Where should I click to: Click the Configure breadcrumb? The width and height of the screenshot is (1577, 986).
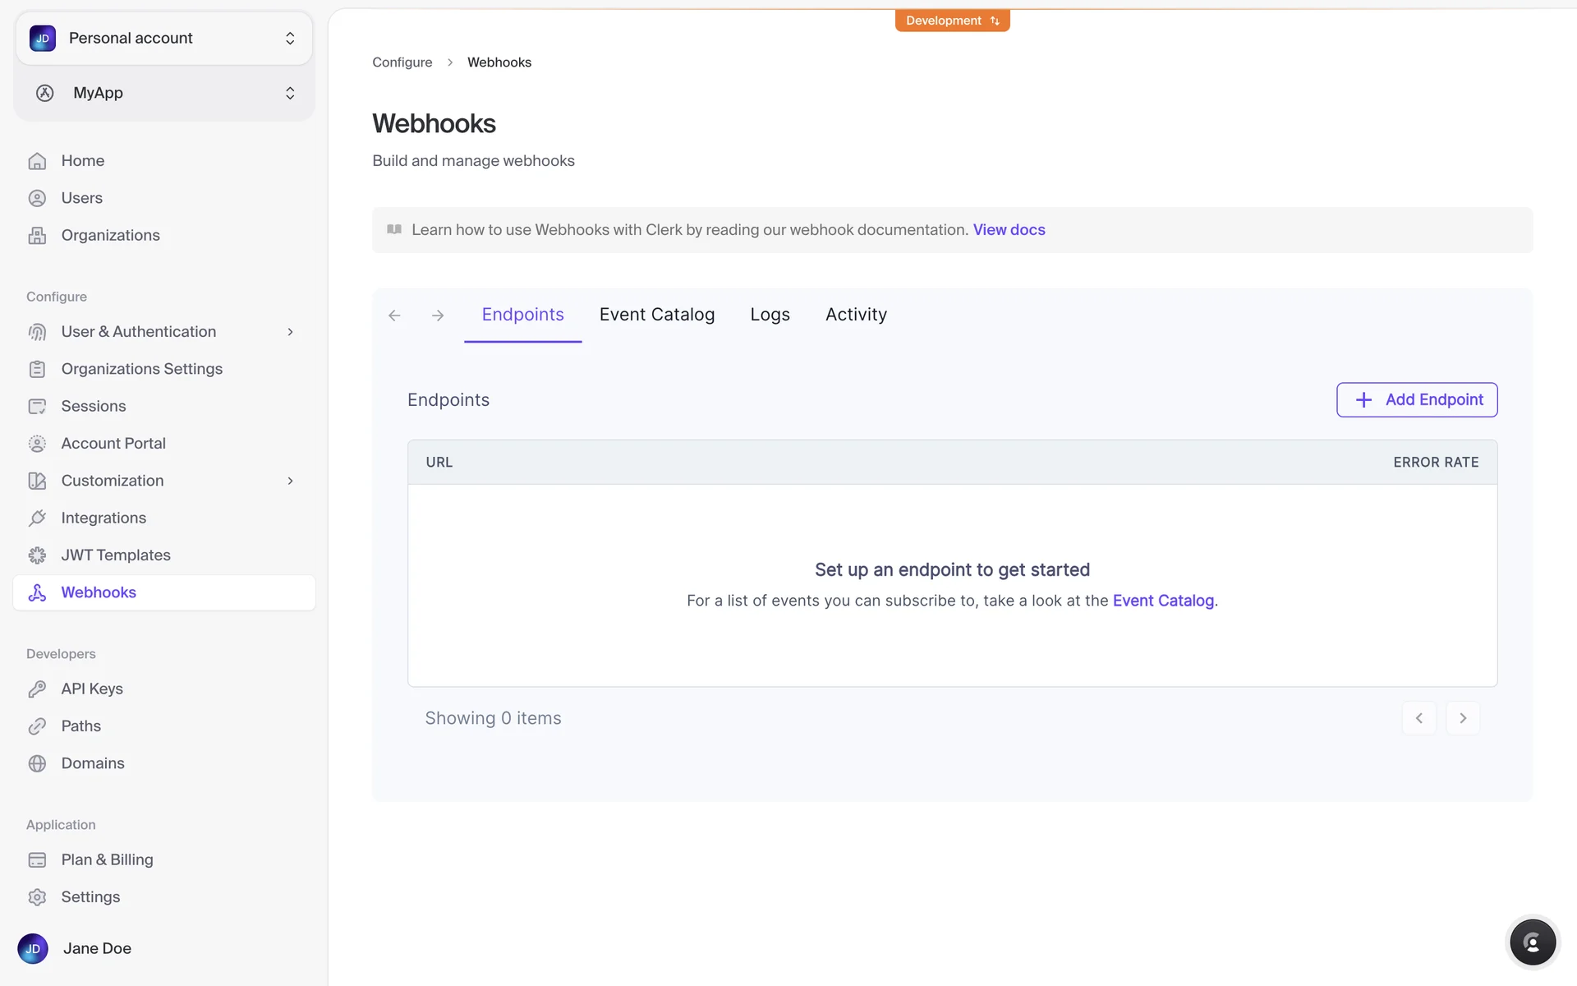(x=402, y=62)
